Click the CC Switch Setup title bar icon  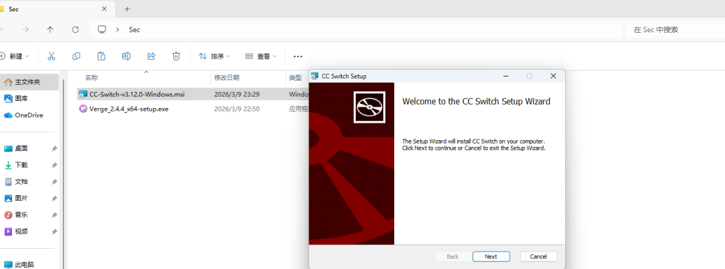pos(315,76)
